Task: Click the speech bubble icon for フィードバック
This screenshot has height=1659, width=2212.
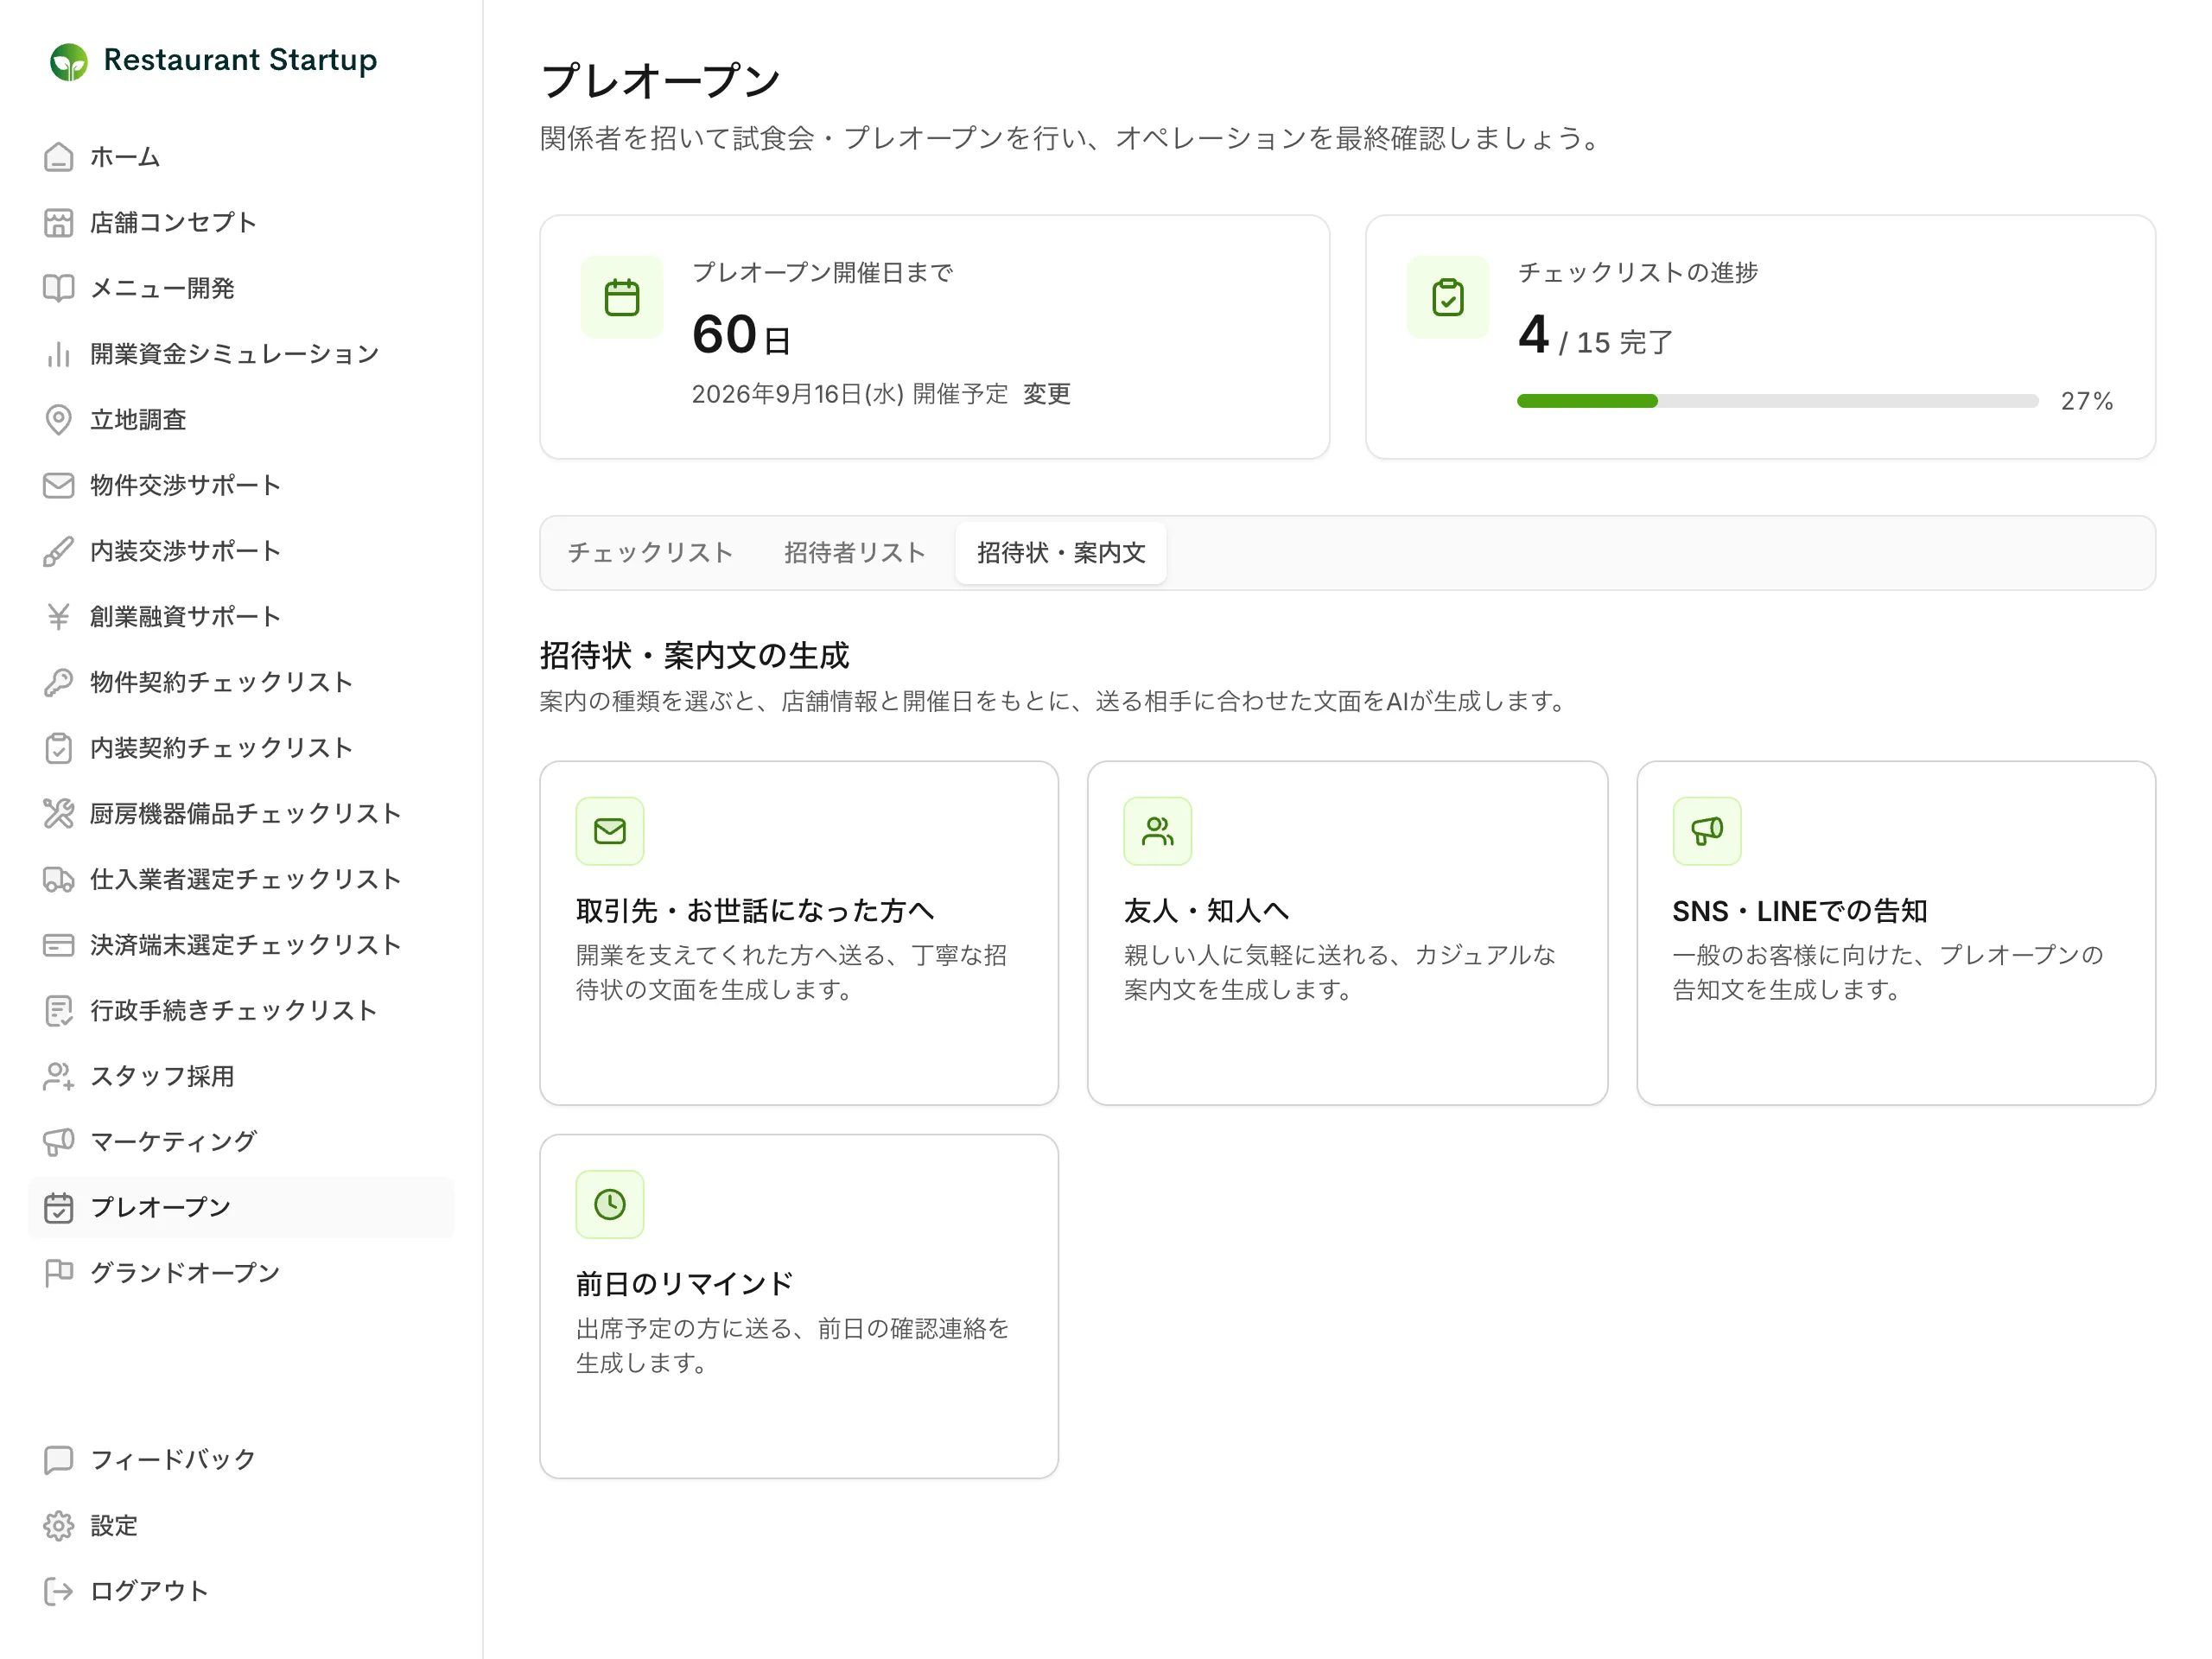Action: [59, 1460]
